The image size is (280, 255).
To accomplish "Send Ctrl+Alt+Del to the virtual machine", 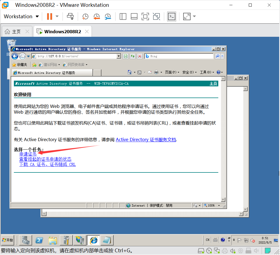I will coord(70,16).
